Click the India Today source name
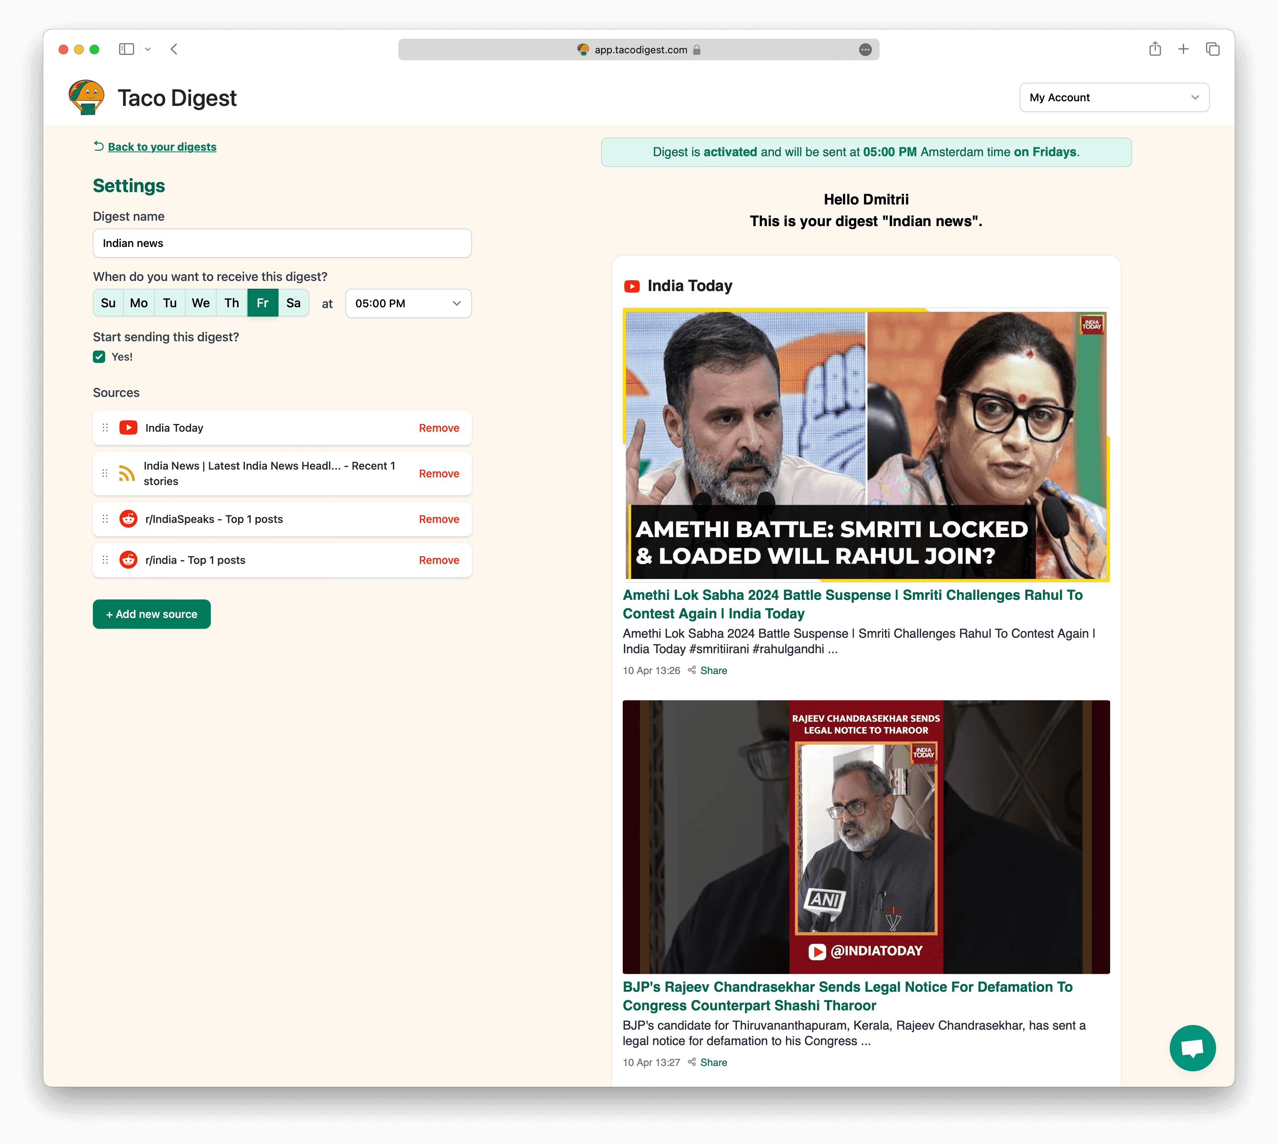This screenshot has height=1144, width=1278. (174, 428)
